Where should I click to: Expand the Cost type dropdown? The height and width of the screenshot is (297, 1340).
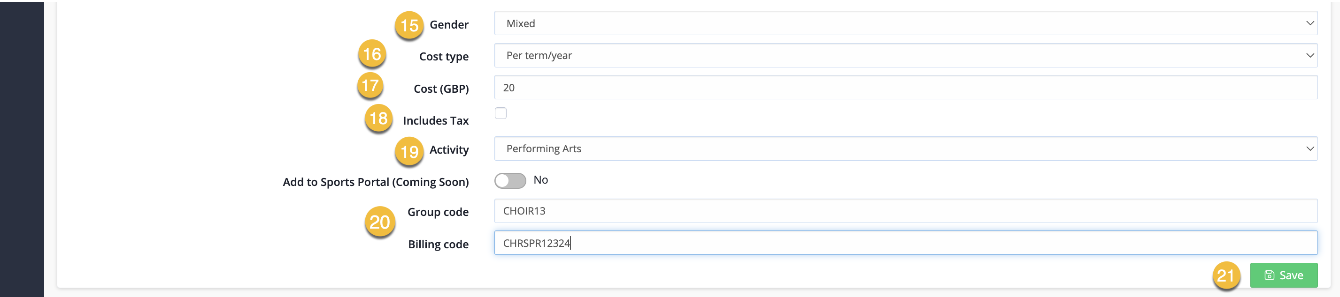point(905,56)
